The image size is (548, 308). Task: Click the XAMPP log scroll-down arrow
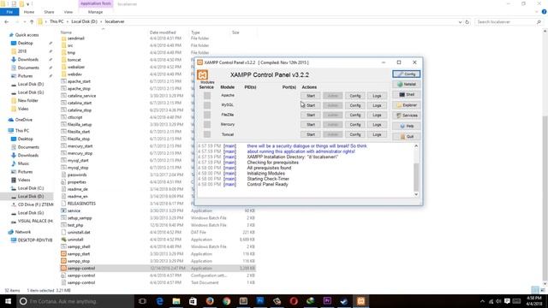(x=416, y=194)
